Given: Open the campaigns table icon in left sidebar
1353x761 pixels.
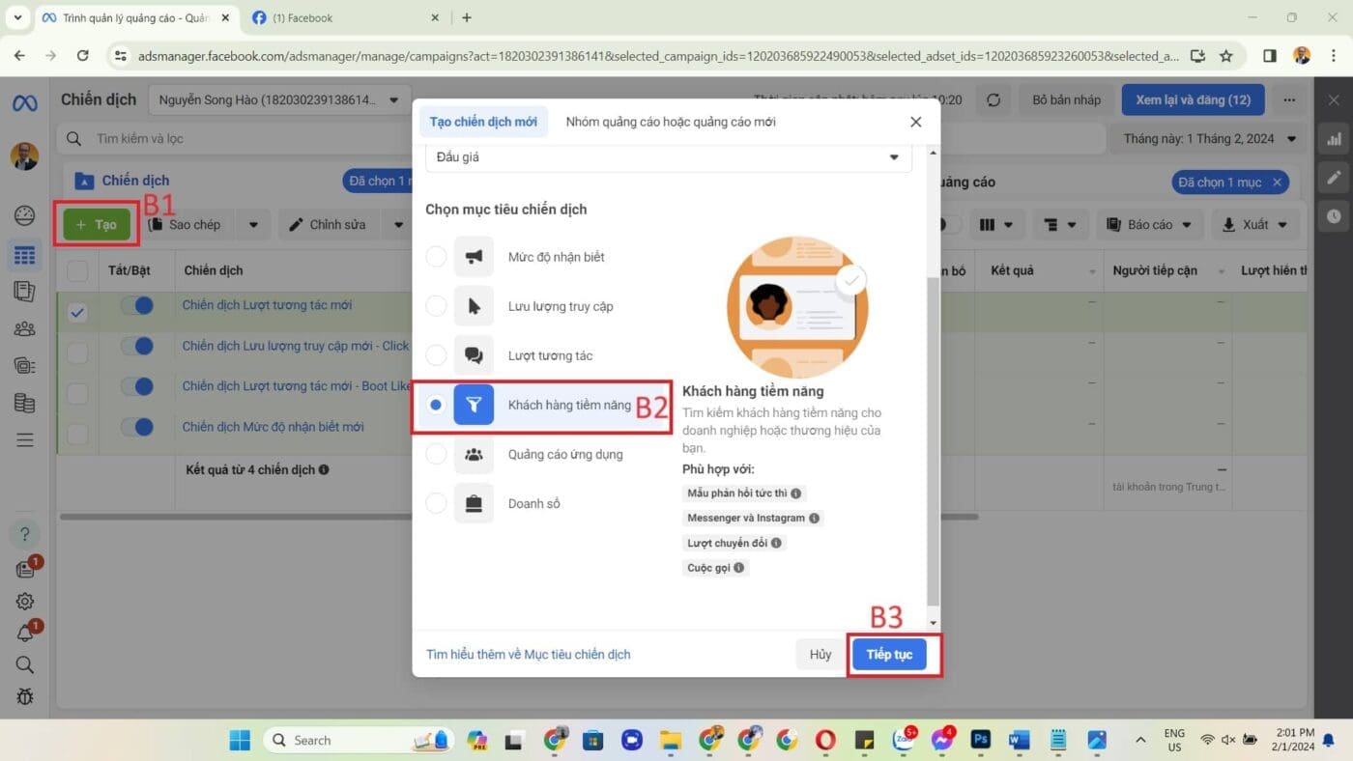Looking at the screenshot, I should (25, 255).
